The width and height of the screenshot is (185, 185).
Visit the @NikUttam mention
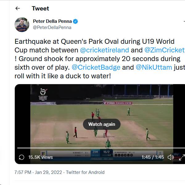(x=154, y=67)
